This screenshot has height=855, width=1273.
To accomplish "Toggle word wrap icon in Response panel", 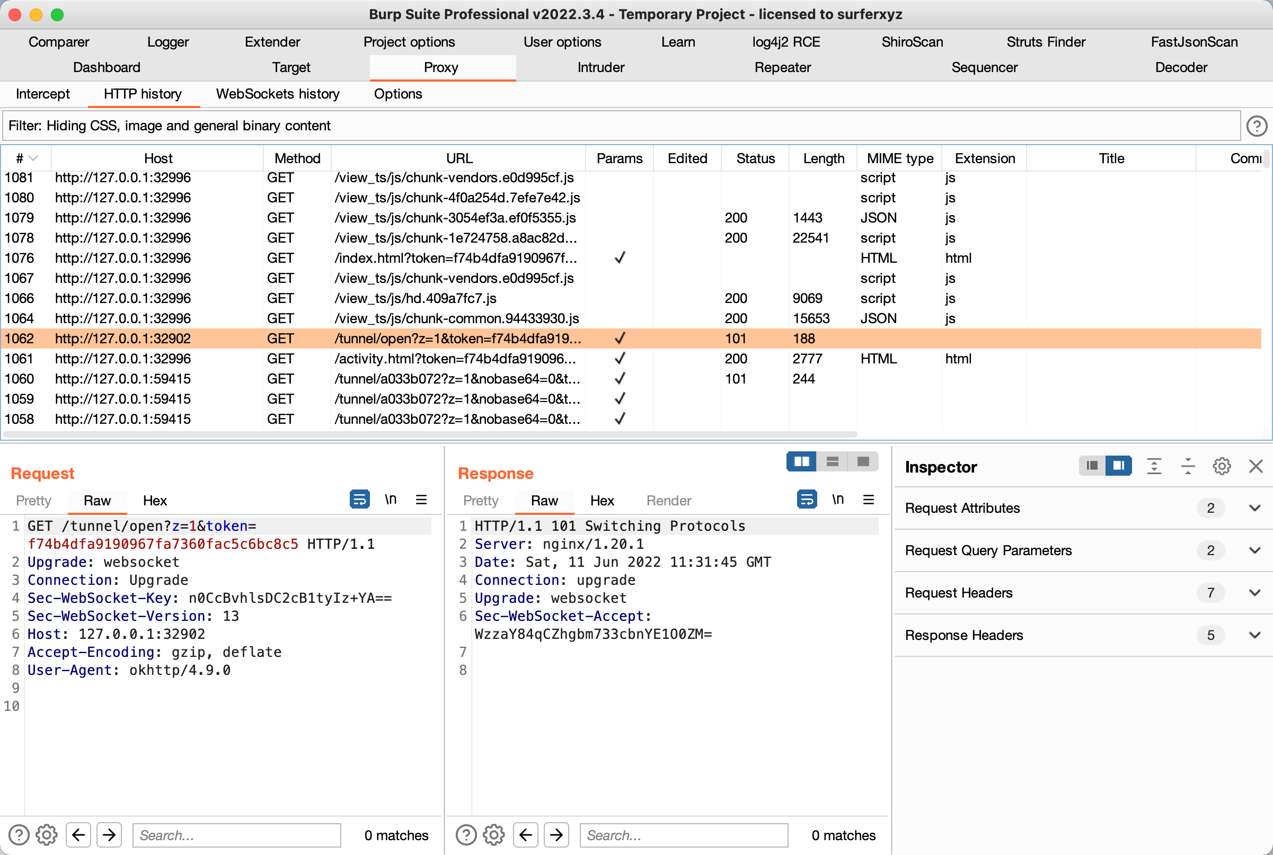I will 807,500.
